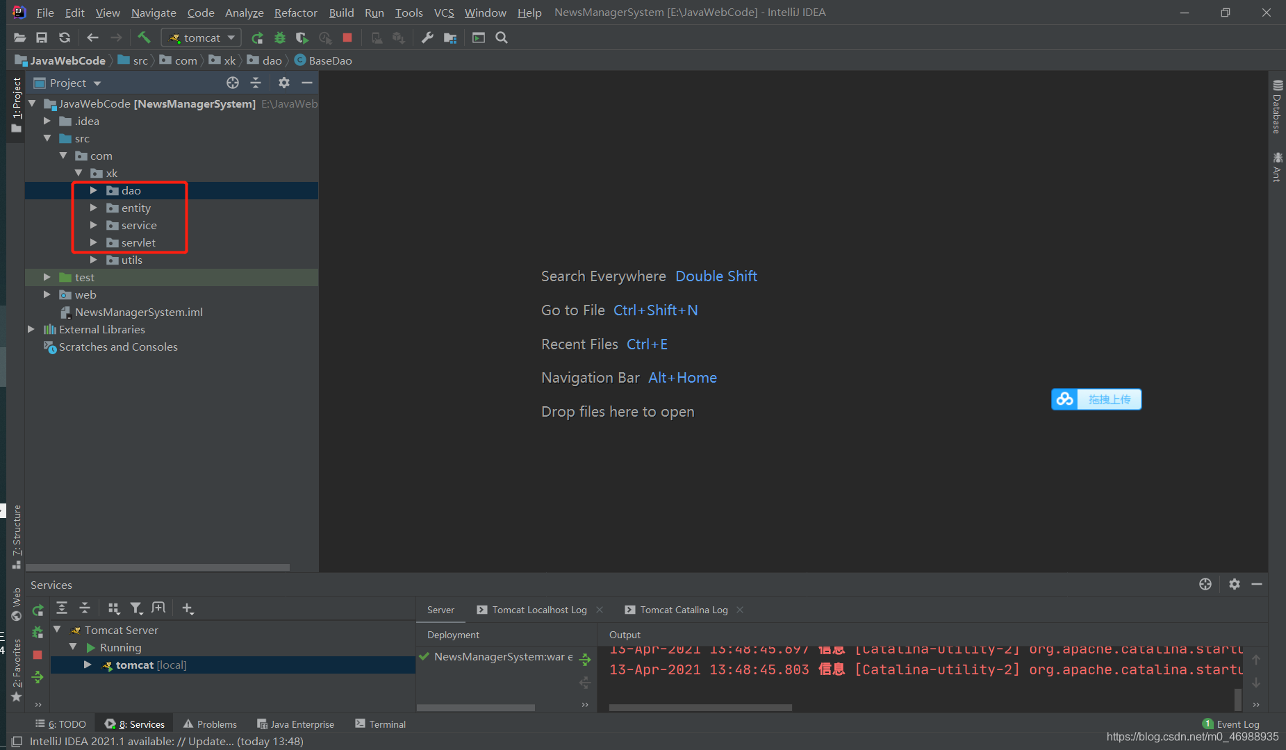Viewport: 1286px width, 750px height.
Task: Click the Save All toolbar icon
Action: point(42,37)
